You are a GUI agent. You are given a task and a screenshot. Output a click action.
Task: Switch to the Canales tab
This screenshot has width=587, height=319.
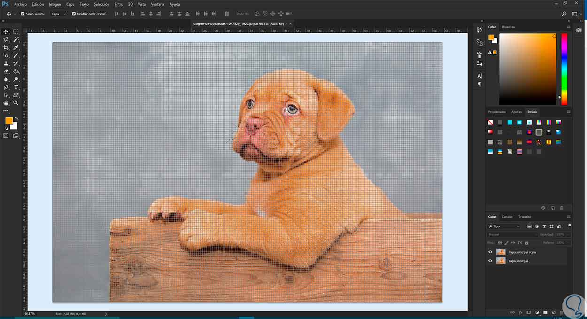507,217
